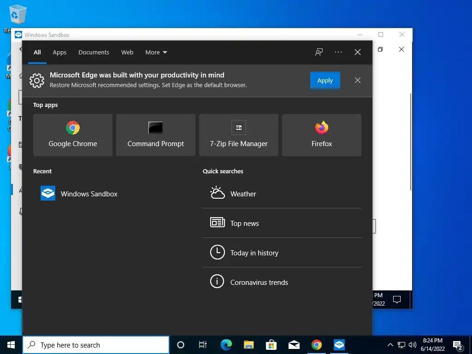Show hidden system tray icons

tap(390, 345)
